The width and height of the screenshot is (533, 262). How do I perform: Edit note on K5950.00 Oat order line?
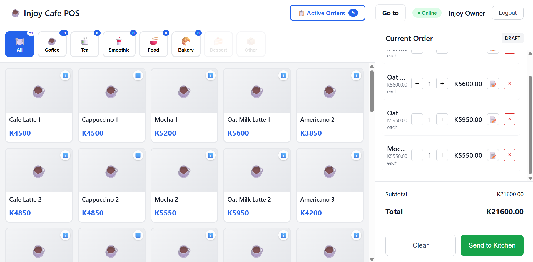coord(493,119)
